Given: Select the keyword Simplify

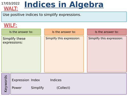Looking at the screenshot, I should tap(37, 88).
